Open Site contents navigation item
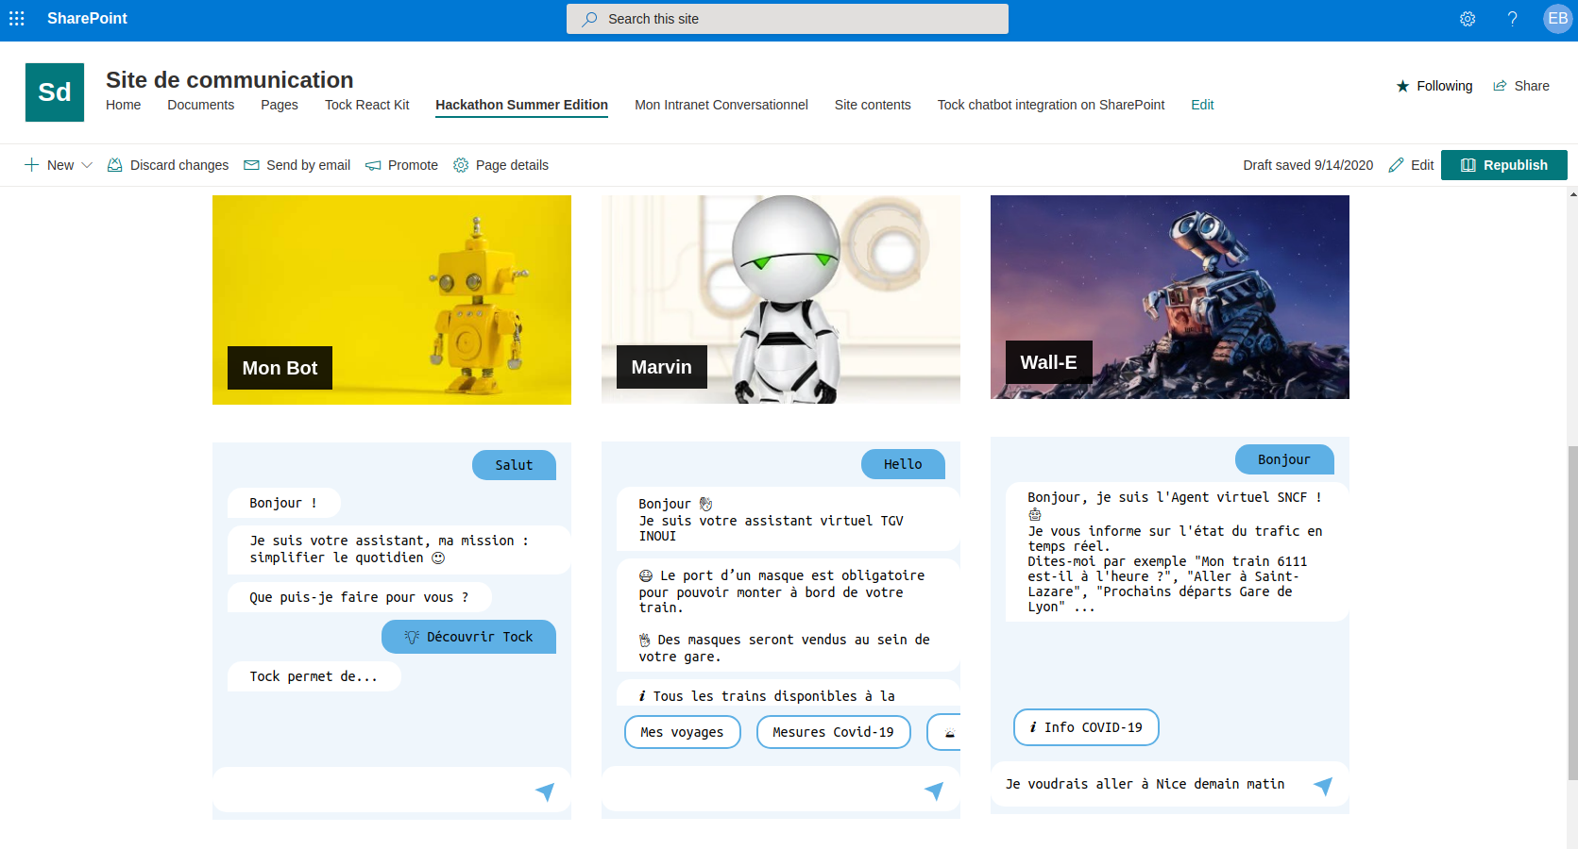 point(873,105)
